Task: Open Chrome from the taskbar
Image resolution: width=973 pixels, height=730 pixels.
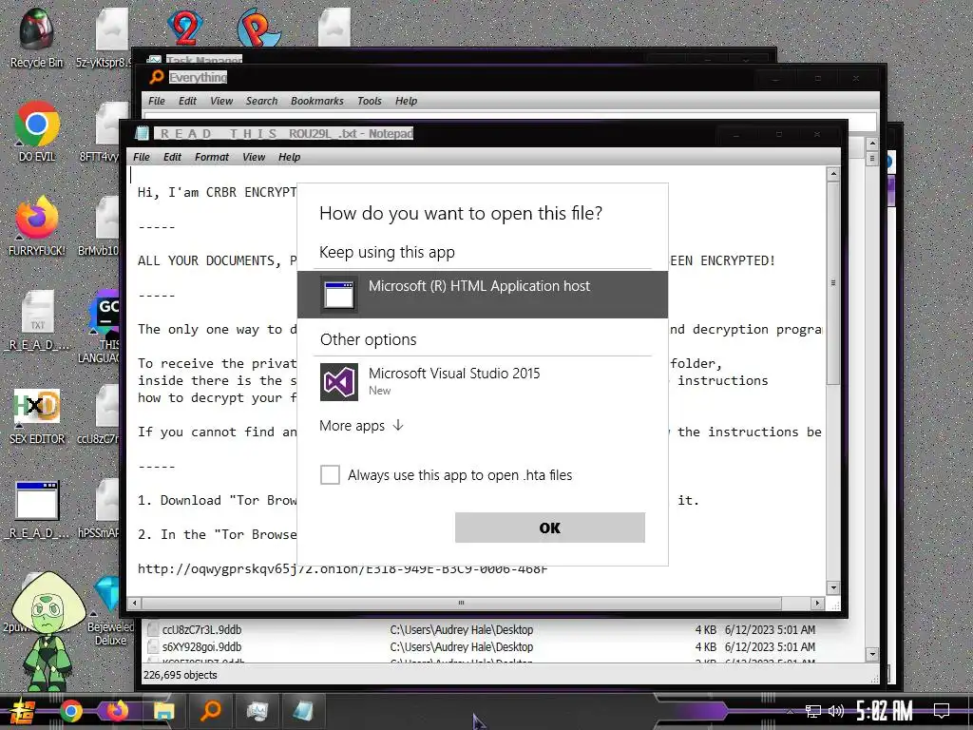Action: pyautogui.click(x=70, y=711)
